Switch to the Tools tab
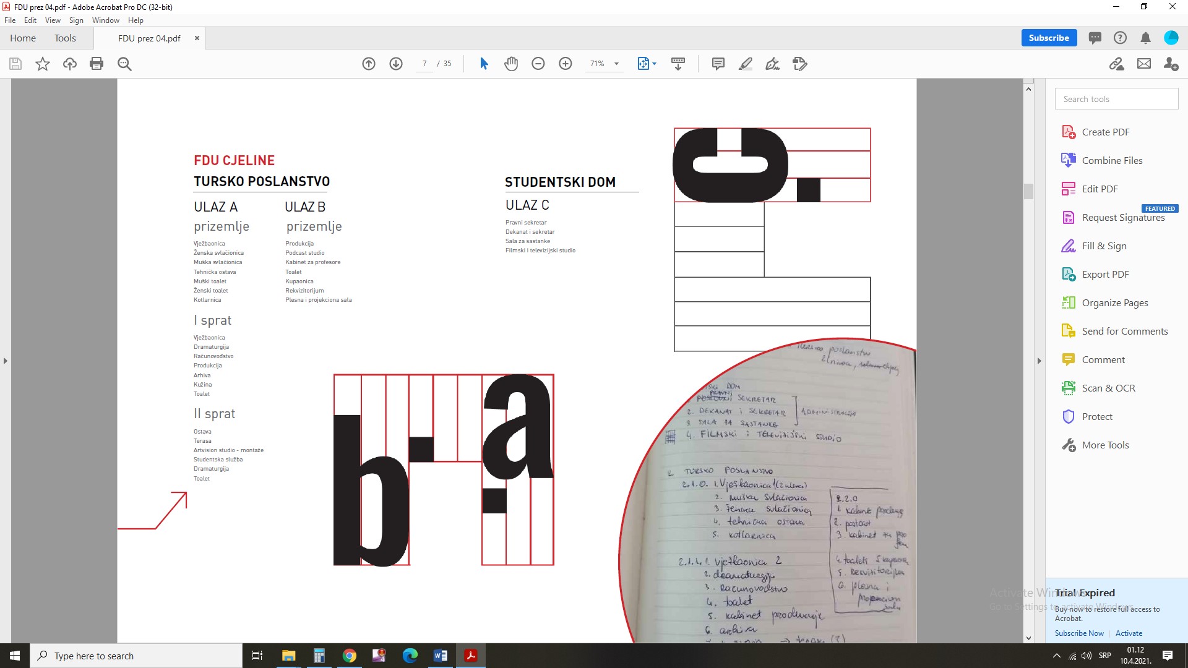This screenshot has height=668, width=1188. pyautogui.click(x=65, y=38)
